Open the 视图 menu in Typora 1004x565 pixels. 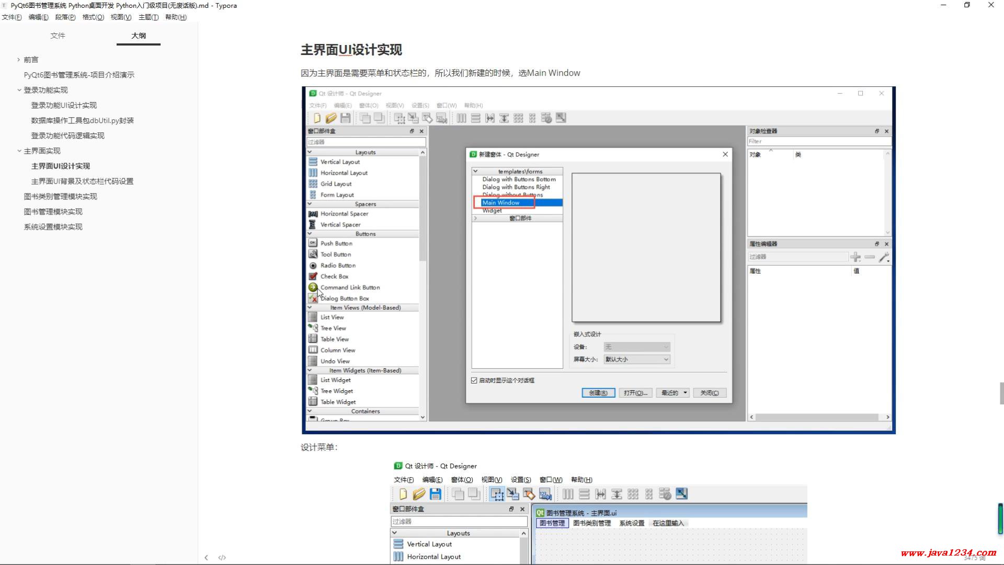click(x=121, y=17)
